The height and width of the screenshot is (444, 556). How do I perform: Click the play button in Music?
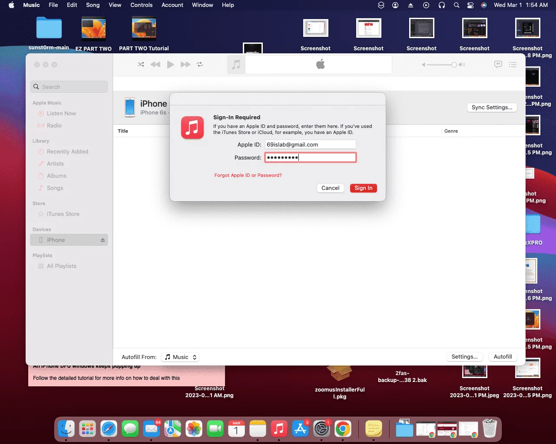point(170,64)
